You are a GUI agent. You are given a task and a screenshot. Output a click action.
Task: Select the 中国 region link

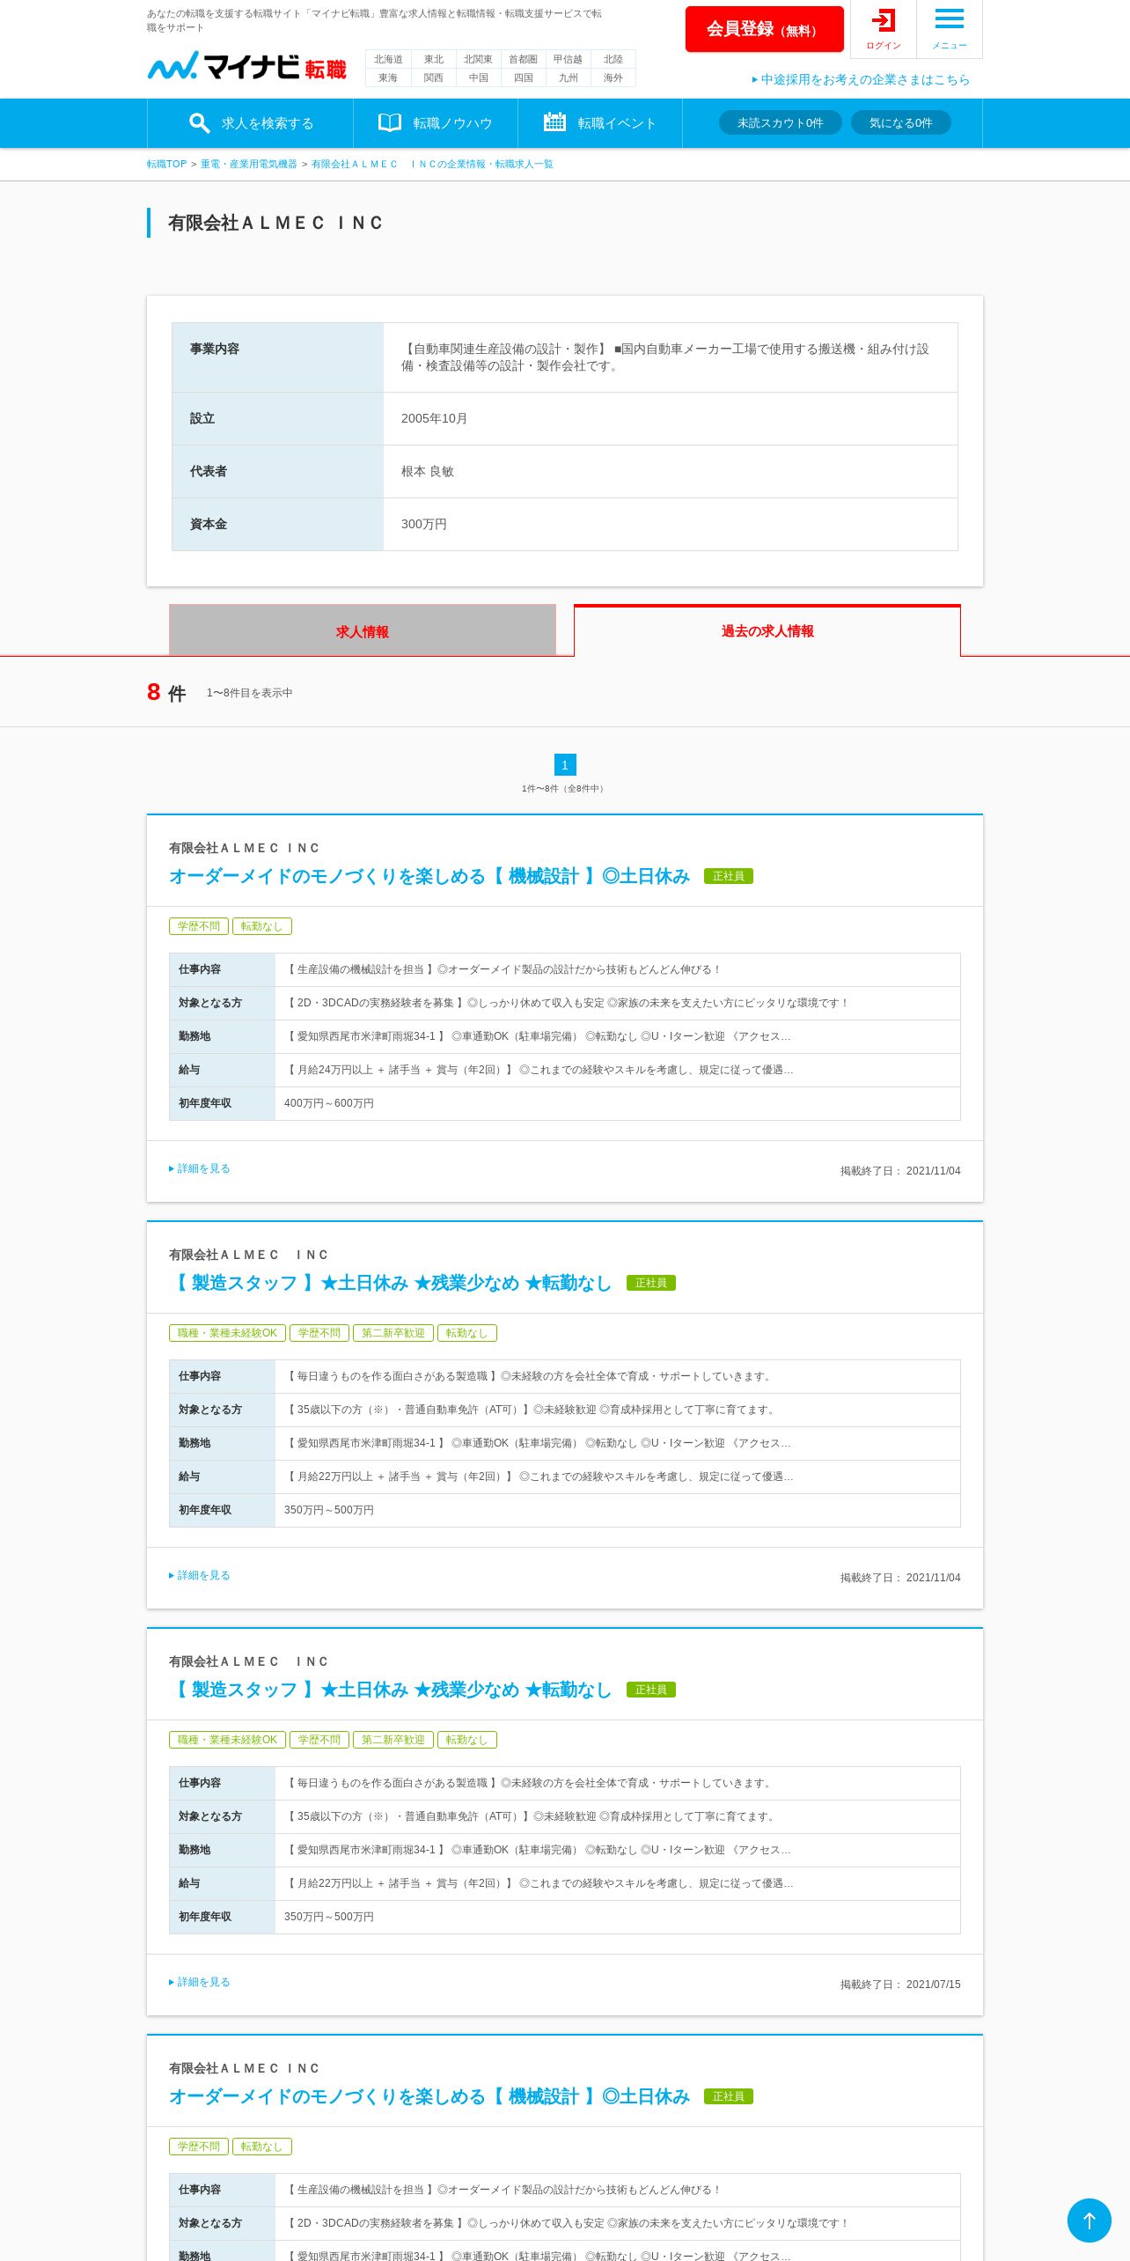(x=478, y=77)
